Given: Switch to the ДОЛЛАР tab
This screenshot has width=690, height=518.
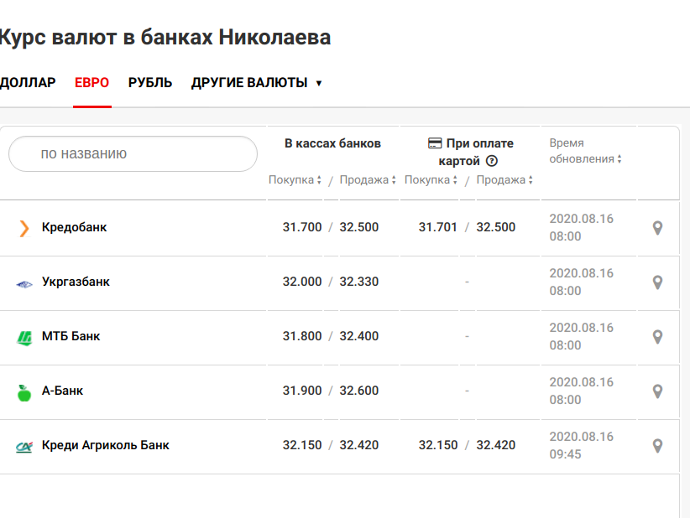Looking at the screenshot, I should [28, 83].
